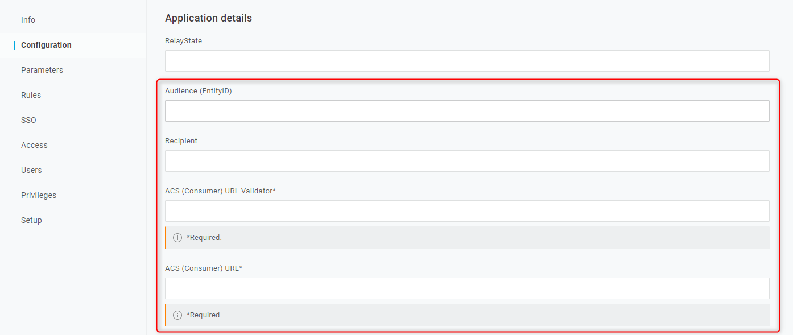Click the "Audience (EntityID)" field label
This screenshot has height=335, width=793.
pos(198,91)
